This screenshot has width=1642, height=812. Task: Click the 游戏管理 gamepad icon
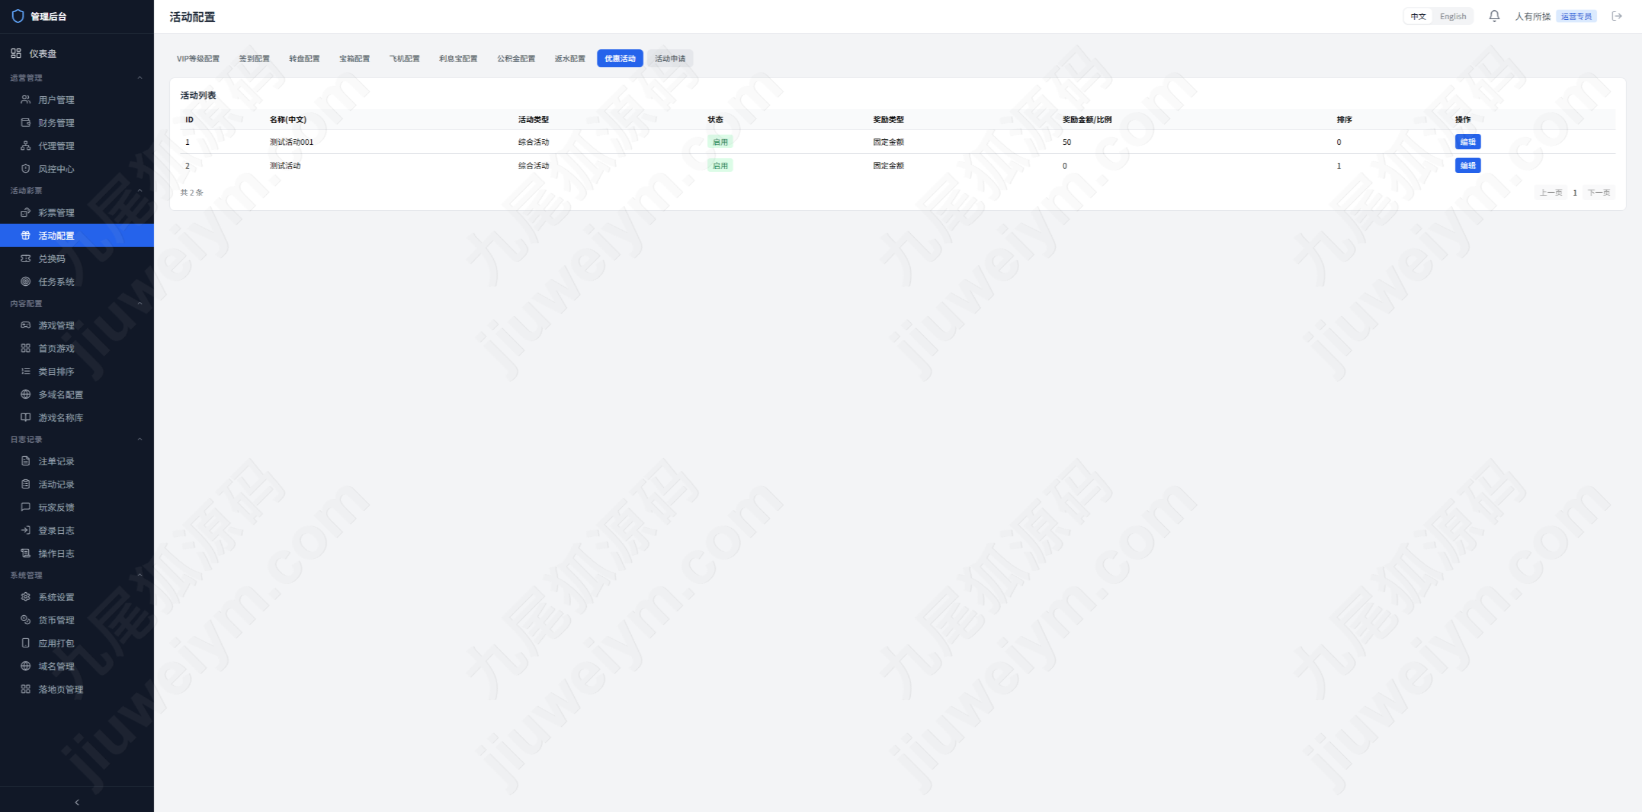pos(26,325)
